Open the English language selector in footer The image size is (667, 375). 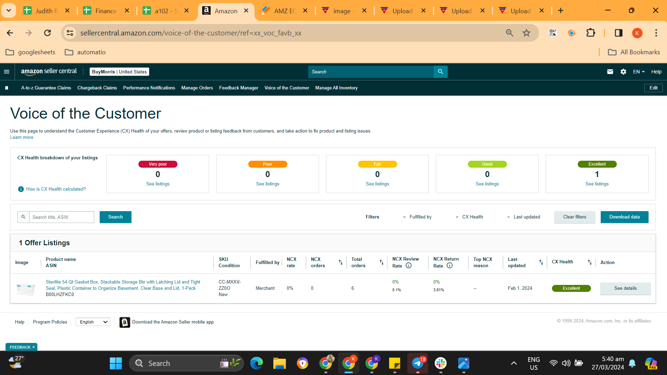point(93,322)
